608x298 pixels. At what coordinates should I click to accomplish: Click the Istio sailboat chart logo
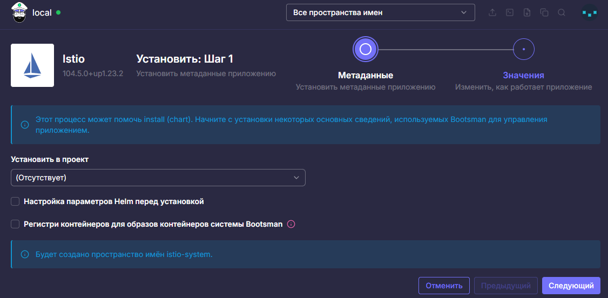click(x=32, y=65)
